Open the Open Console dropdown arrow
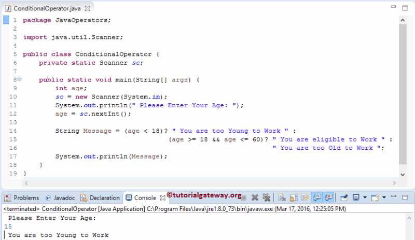The height and width of the screenshot is (240, 415). (384, 197)
